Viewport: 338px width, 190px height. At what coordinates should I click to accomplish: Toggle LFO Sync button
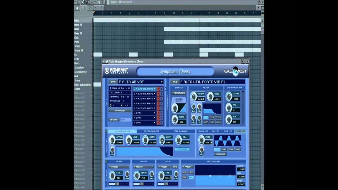238,149
